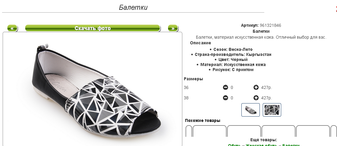Select the triangle print close-up thumbnail

pos(272,110)
